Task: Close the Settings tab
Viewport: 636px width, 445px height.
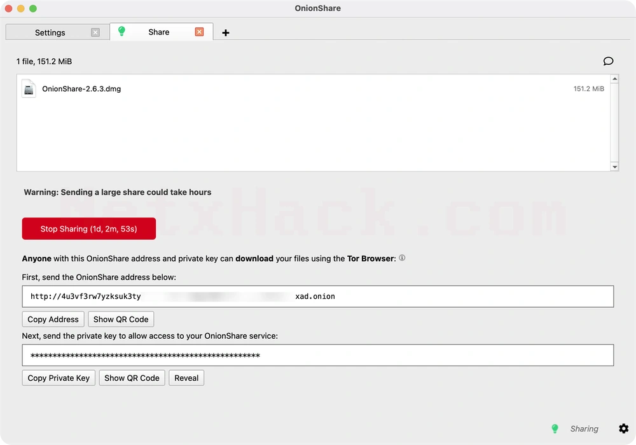Action: point(95,32)
